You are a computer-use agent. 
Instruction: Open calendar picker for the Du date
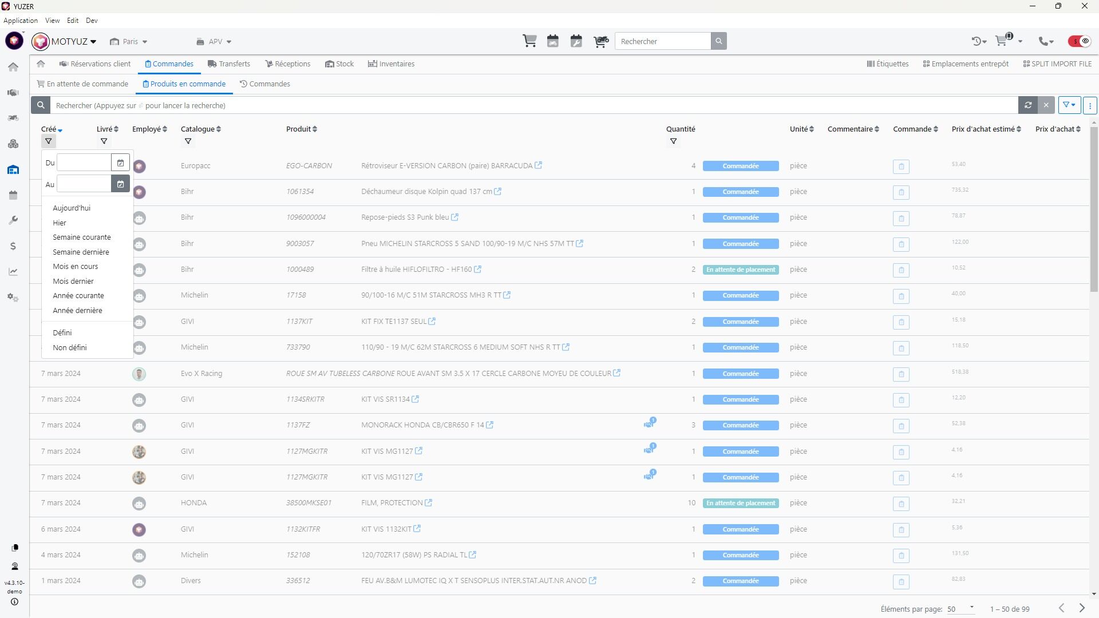pos(120,163)
